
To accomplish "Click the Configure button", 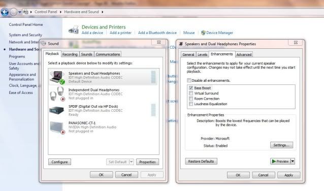I will (59, 162).
